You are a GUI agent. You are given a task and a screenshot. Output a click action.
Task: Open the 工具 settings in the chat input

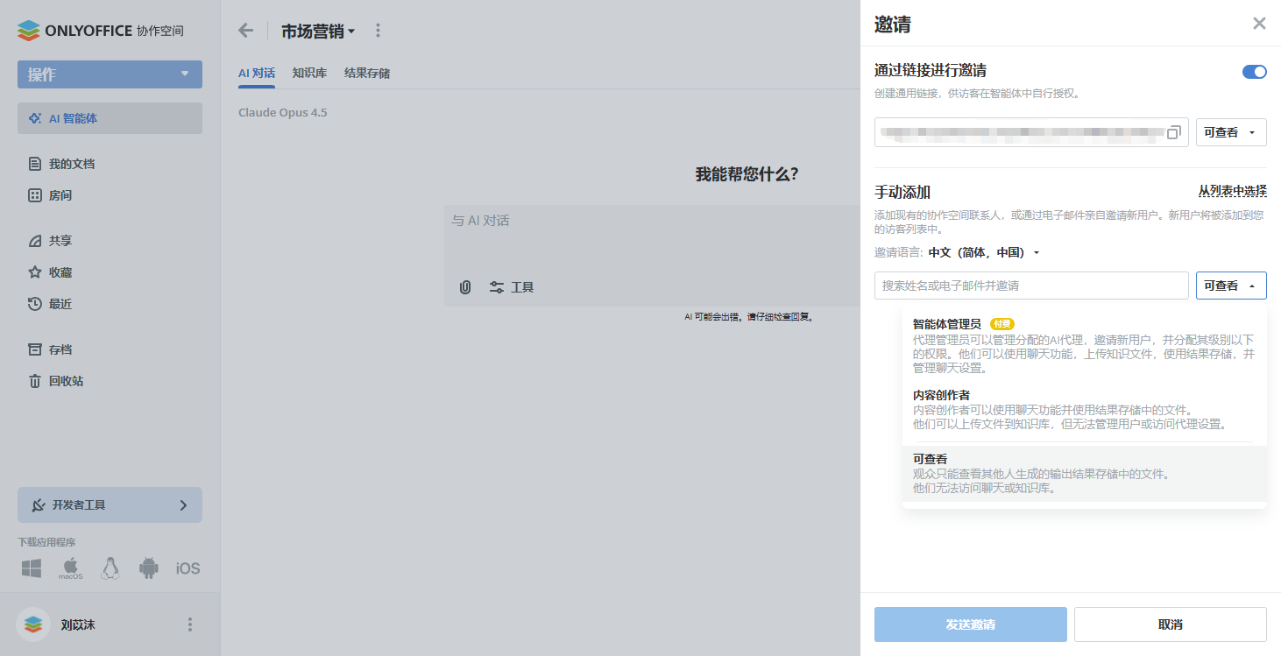pos(511,286)
